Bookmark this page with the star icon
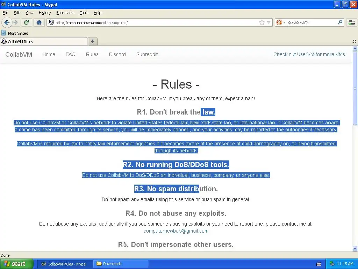This screenshot has width=358, height=269. click(x=262, y=22)
